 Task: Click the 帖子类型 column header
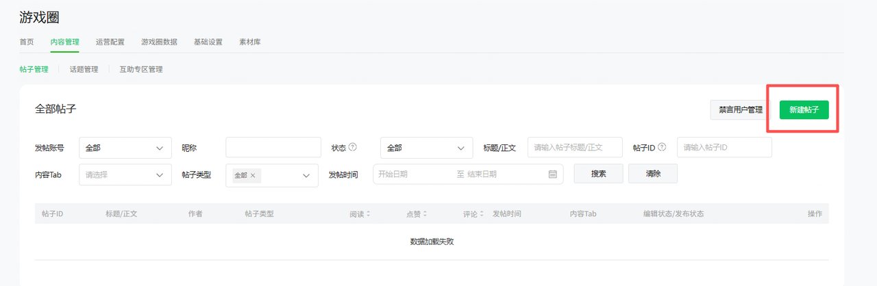pyautogui.click(x=259, y=213)
